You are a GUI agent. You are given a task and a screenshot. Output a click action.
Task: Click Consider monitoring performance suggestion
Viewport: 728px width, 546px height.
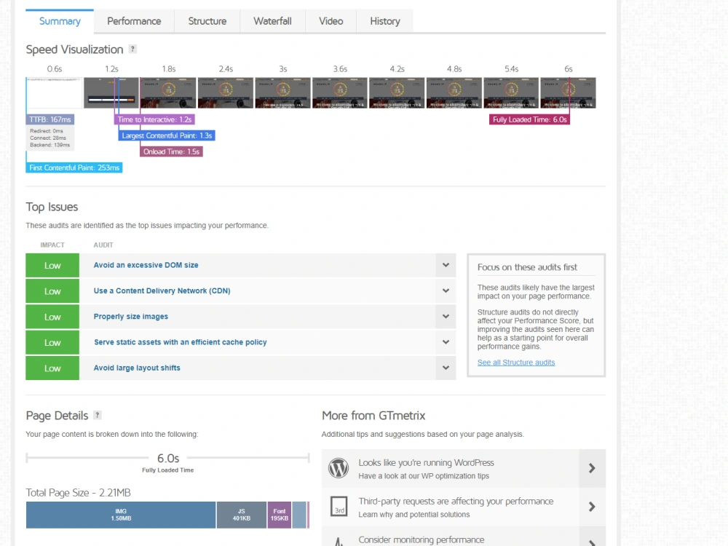click(x=421, y=539)
